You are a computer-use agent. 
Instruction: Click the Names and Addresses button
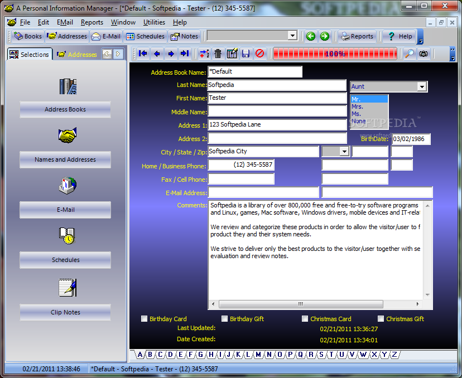65,159
